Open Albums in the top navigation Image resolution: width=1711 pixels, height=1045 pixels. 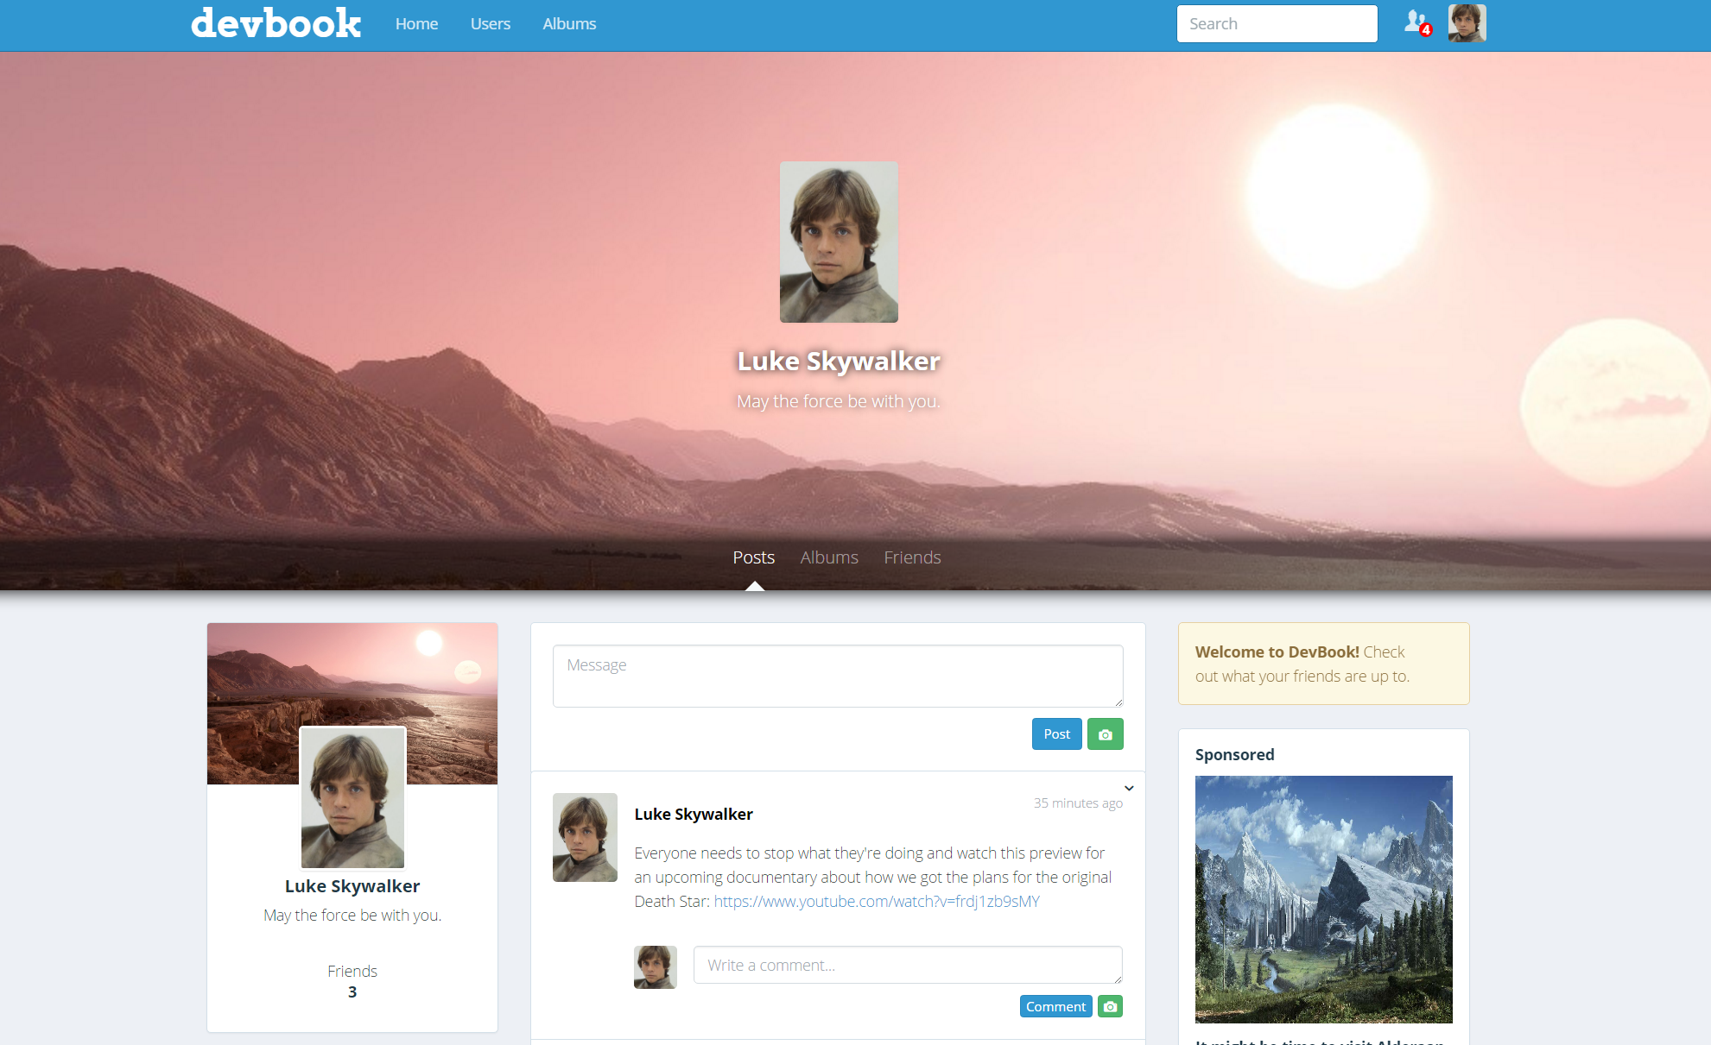tap(569, 24)
